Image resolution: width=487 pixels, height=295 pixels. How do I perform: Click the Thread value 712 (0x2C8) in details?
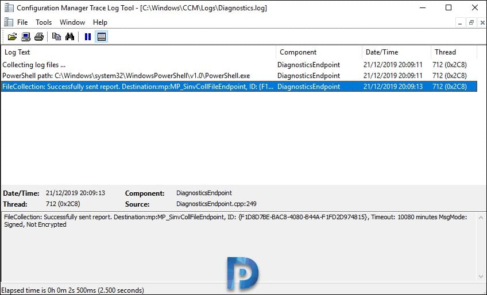point(63,204)
